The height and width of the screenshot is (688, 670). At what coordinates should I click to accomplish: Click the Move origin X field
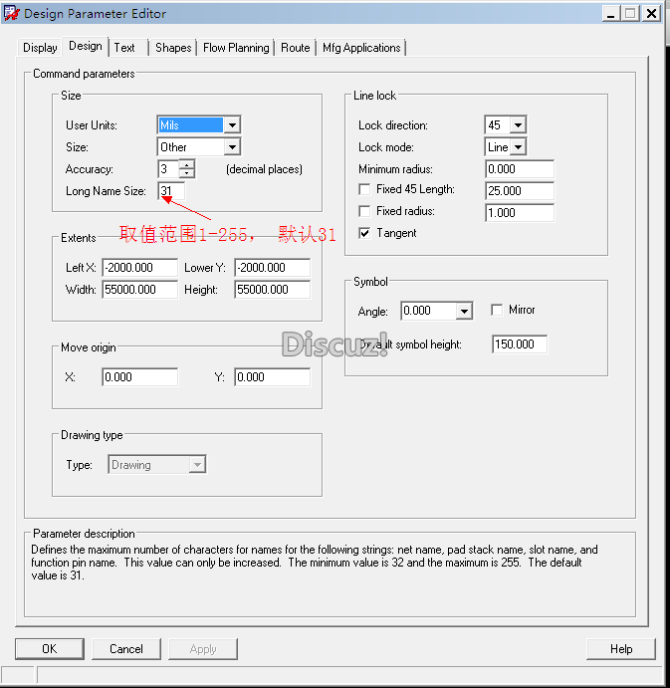140,377
